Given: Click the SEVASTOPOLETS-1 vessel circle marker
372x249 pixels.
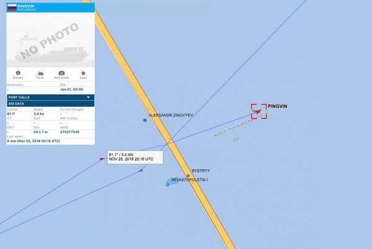Looking at the screenshot, I should tap(168, 185).
